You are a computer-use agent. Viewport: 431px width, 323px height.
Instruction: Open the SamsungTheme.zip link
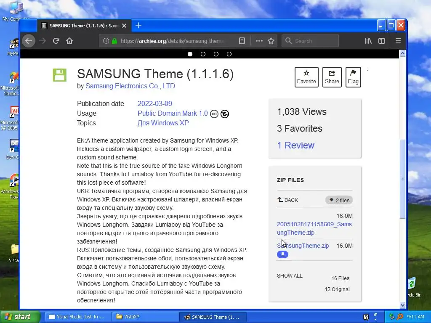point(303,246)
